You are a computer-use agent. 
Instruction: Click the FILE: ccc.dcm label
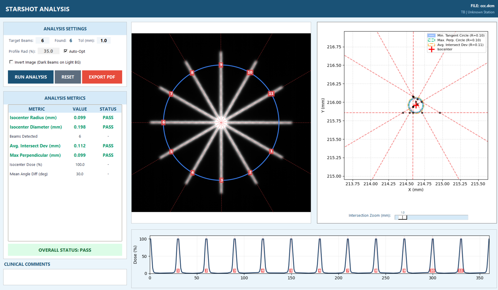(x=482, y=6)
